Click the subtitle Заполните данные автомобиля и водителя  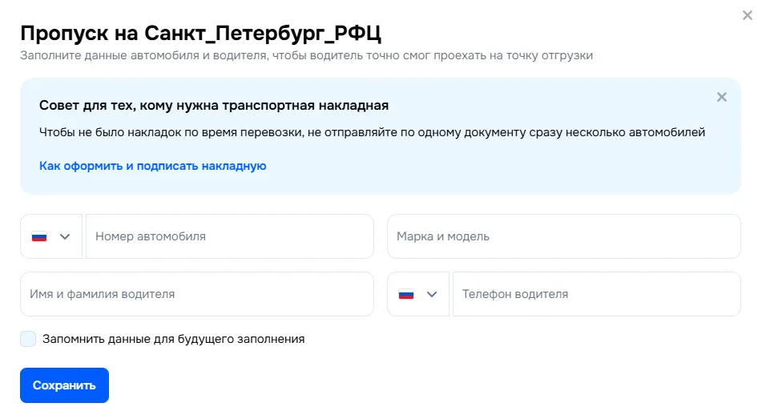click(306, 55)
